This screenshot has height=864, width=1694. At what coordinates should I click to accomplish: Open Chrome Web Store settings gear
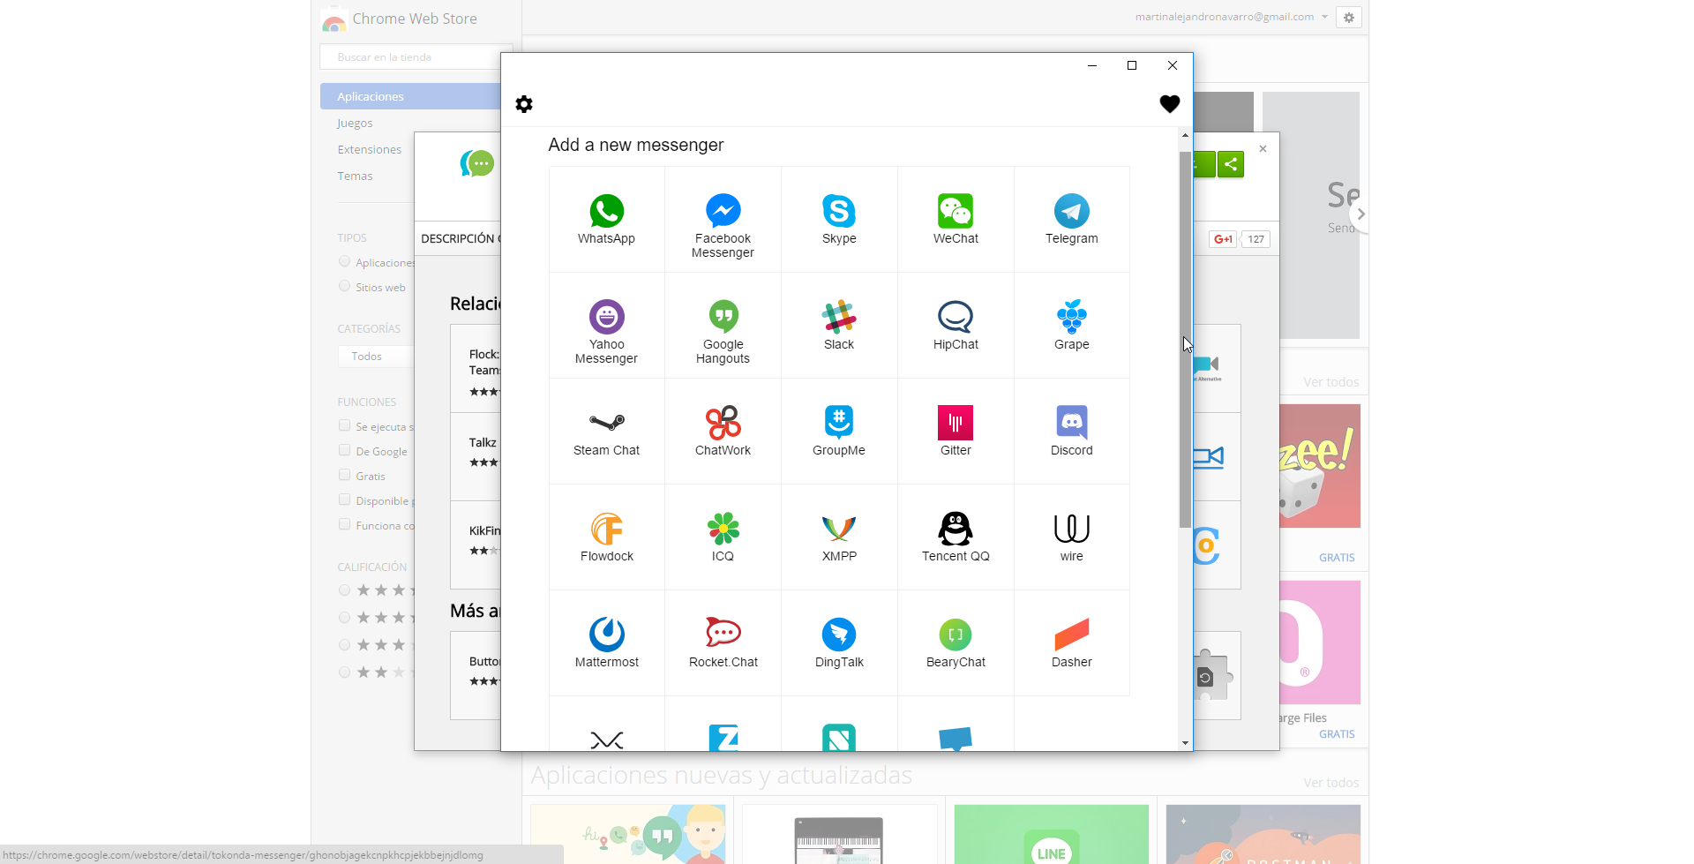1349,17
